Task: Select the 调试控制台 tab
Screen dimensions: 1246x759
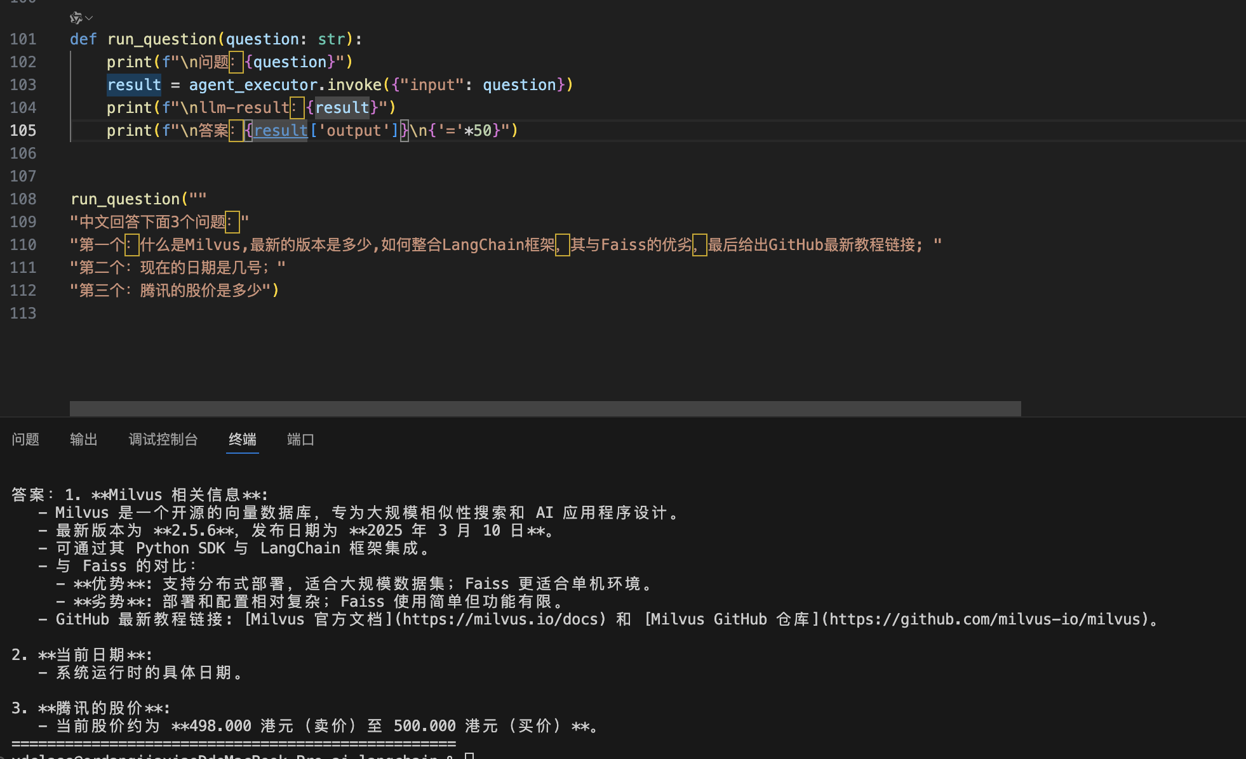Action: 163,439
